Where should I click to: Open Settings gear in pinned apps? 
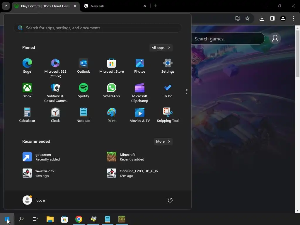click(168, 66)
